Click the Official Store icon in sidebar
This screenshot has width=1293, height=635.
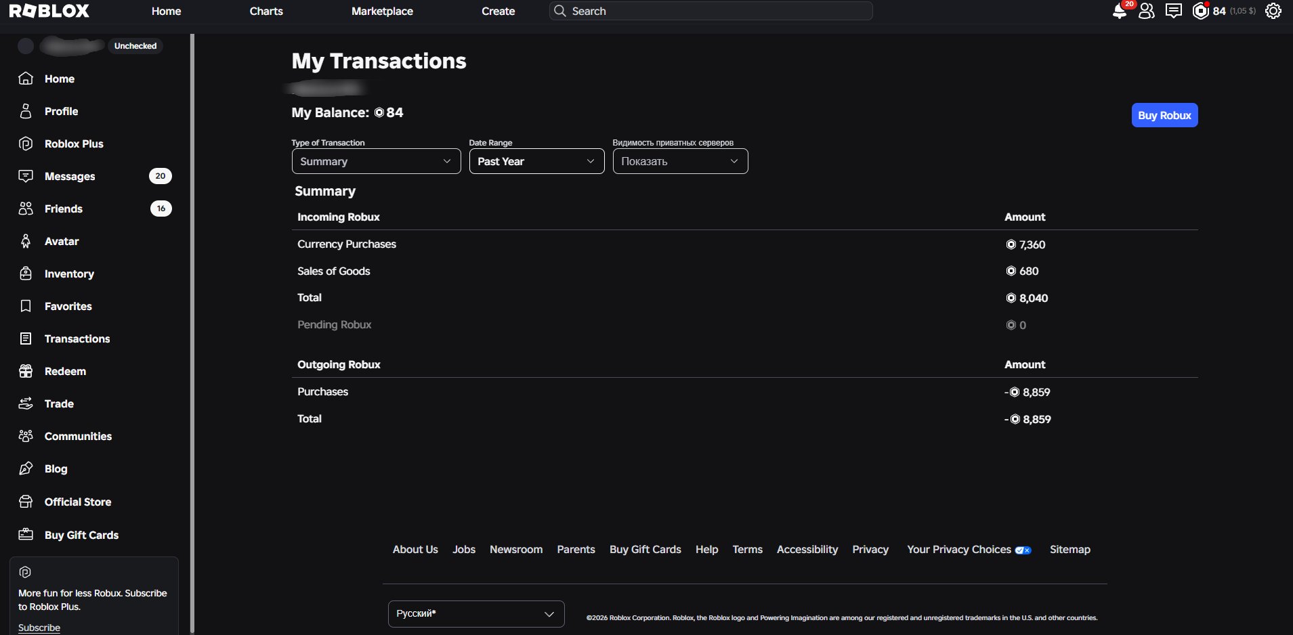pos(26,502)
